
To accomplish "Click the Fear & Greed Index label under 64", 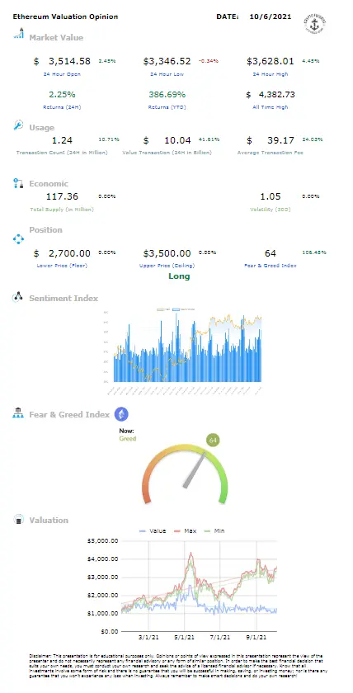I will coord(271,266).
